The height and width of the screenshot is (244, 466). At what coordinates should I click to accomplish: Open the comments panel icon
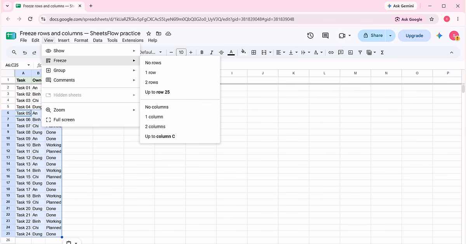tap(325, 36)
